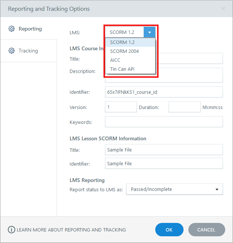This screenshot has width=233, height=243.
Task: Collapse the LMS dropdown arrow
Action: [x=149, y=32]
